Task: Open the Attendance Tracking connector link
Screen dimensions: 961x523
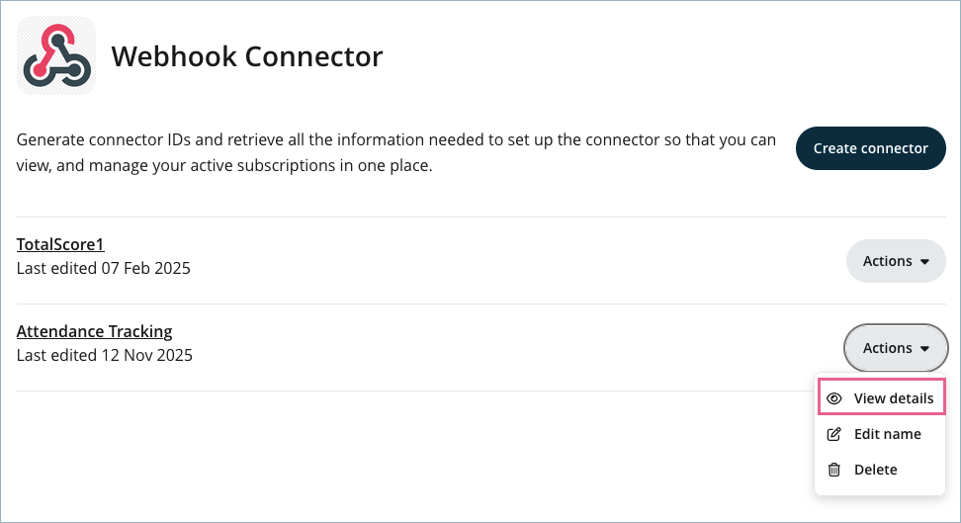Action: click(x=95, y=331)
